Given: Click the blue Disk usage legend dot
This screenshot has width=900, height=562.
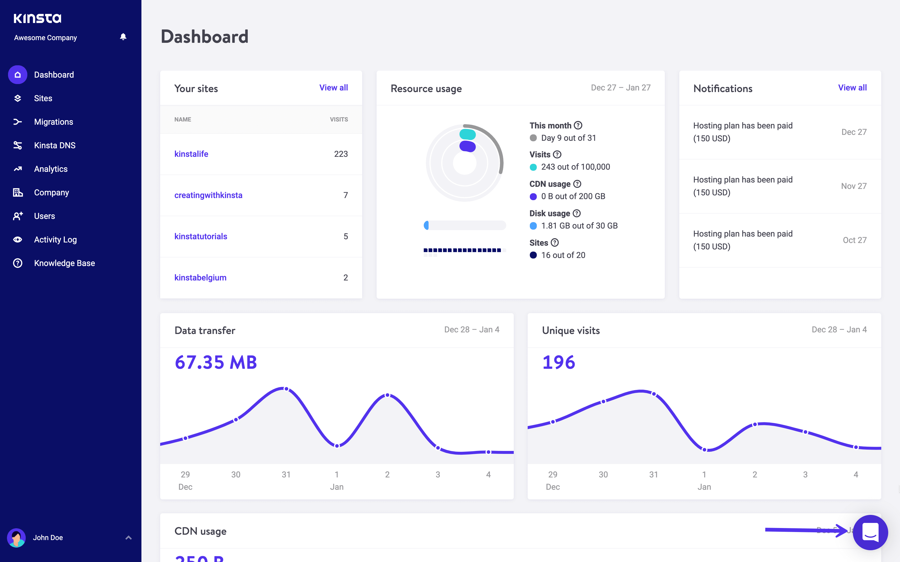Looking at the screenshot, I should (x=533, y=226).
